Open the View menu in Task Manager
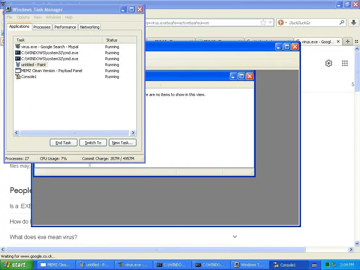This screenshot has width=360, height=270. tap(38, 17)
